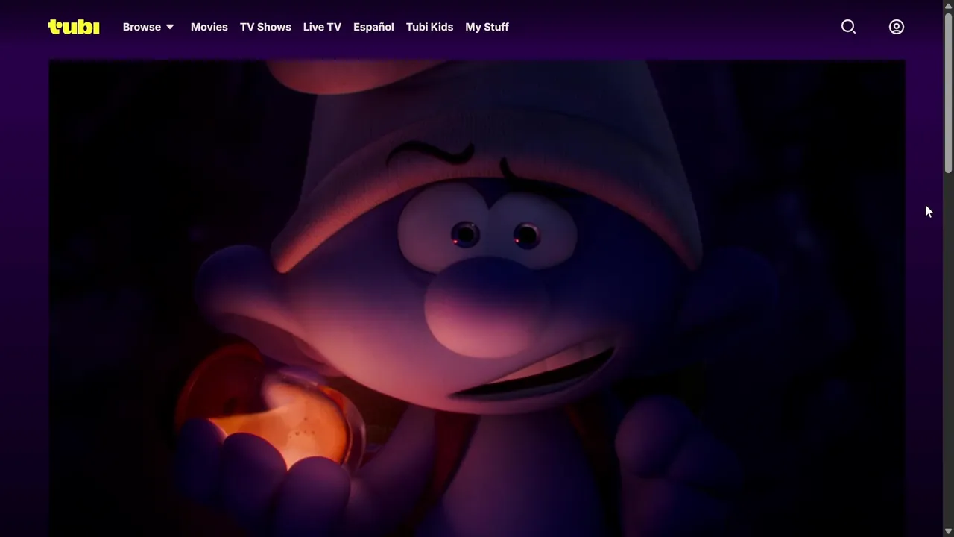
Task: Click the scrollbar down arrow
Action: tap(948, 531)
